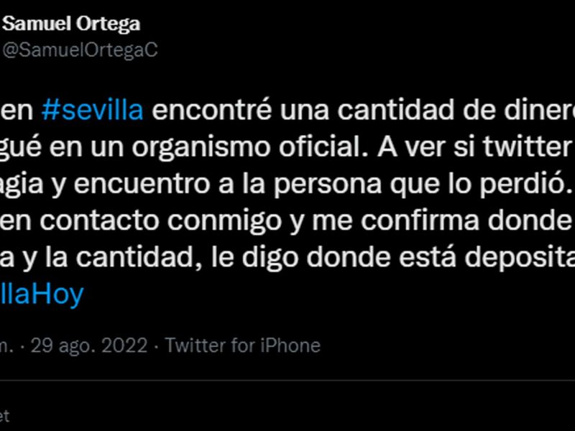This screenshot has height=431, width=575.
Task: Open the #sevilla hashtag
Action: pyautogui.click(x=93, y=111)
